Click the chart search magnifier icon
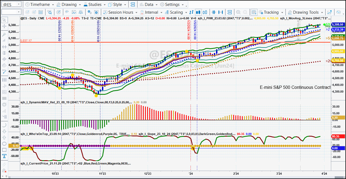 pos(50,12)
